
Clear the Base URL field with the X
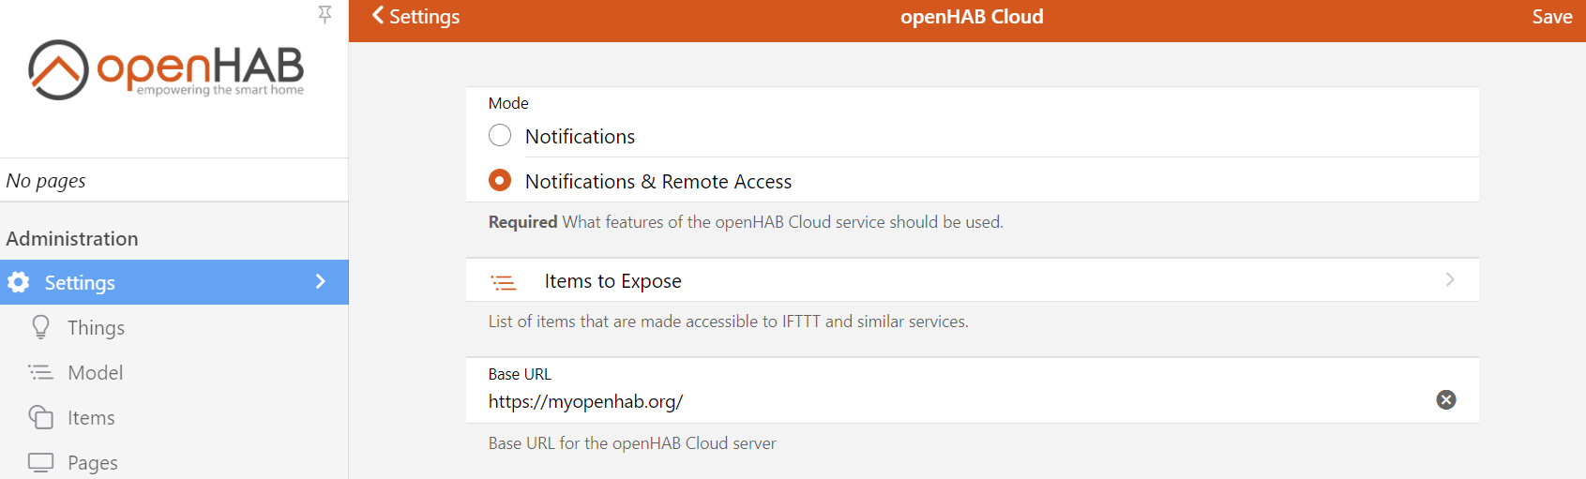click(x=1445, y=400)
